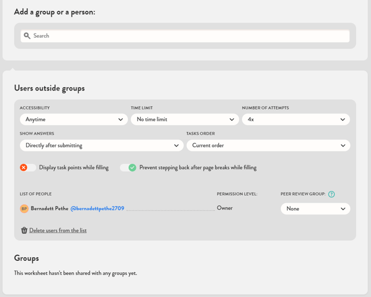Click Delete users from the list link
This screenshot has width=371, height=297.
[58, 230]
